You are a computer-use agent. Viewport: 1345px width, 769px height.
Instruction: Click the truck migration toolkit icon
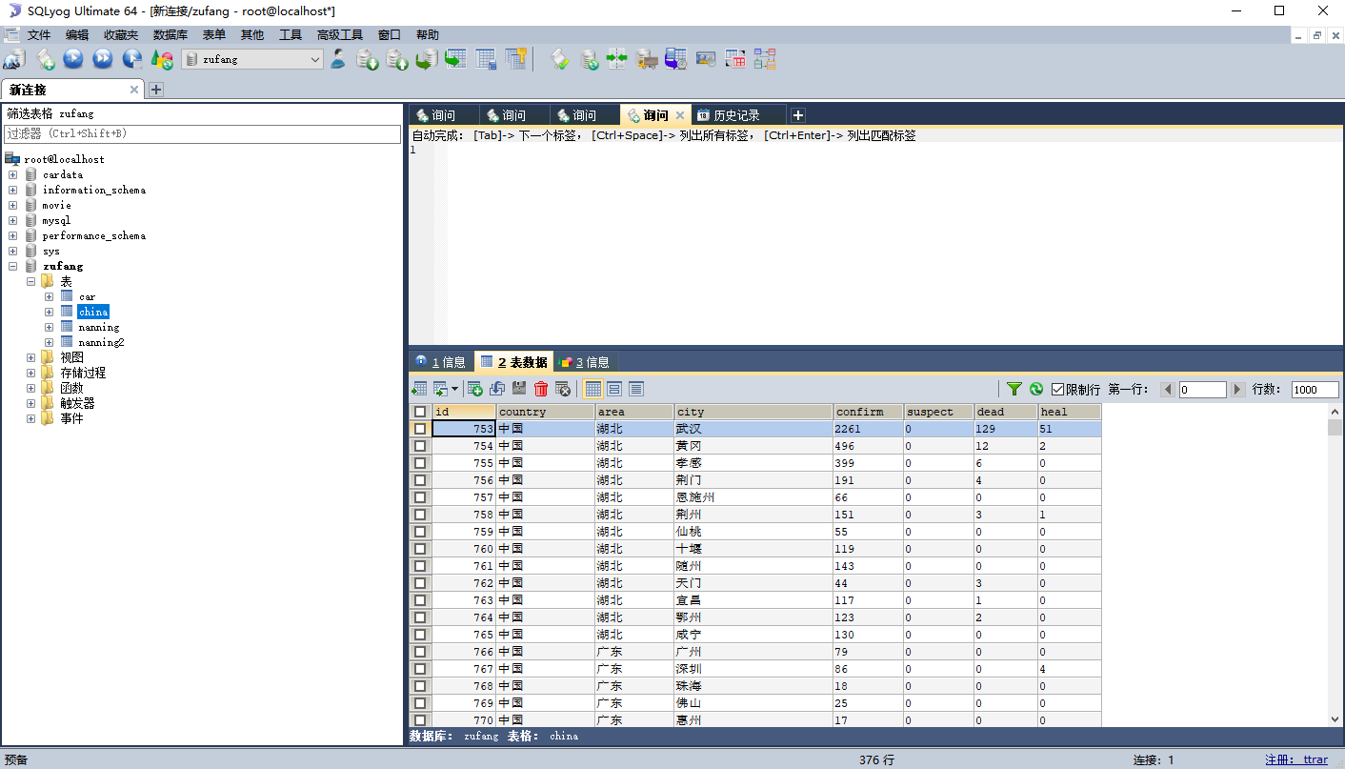click(x=647, y=60)
